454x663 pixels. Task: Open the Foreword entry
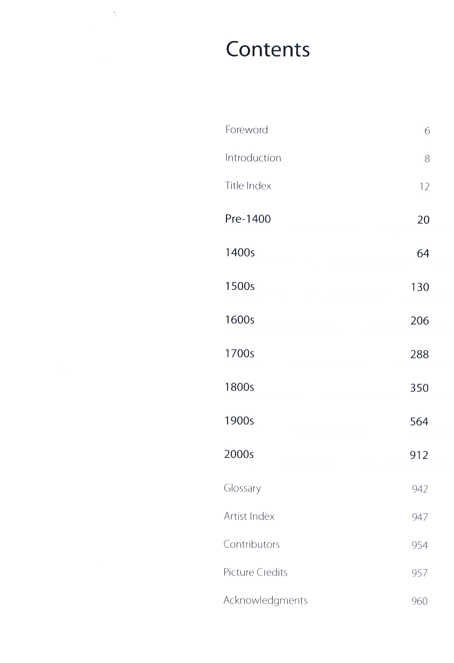click(246, 130)
